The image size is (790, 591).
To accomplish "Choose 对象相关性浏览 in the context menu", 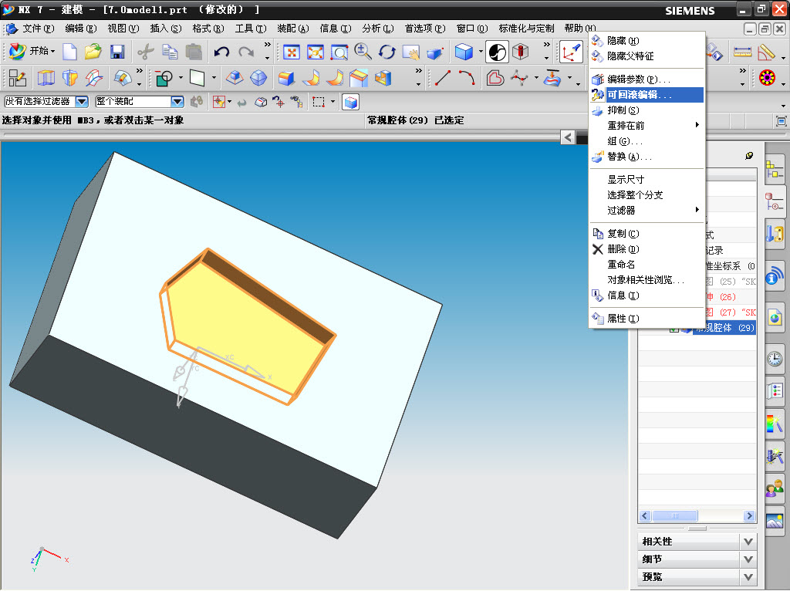I will coord(647,280).
